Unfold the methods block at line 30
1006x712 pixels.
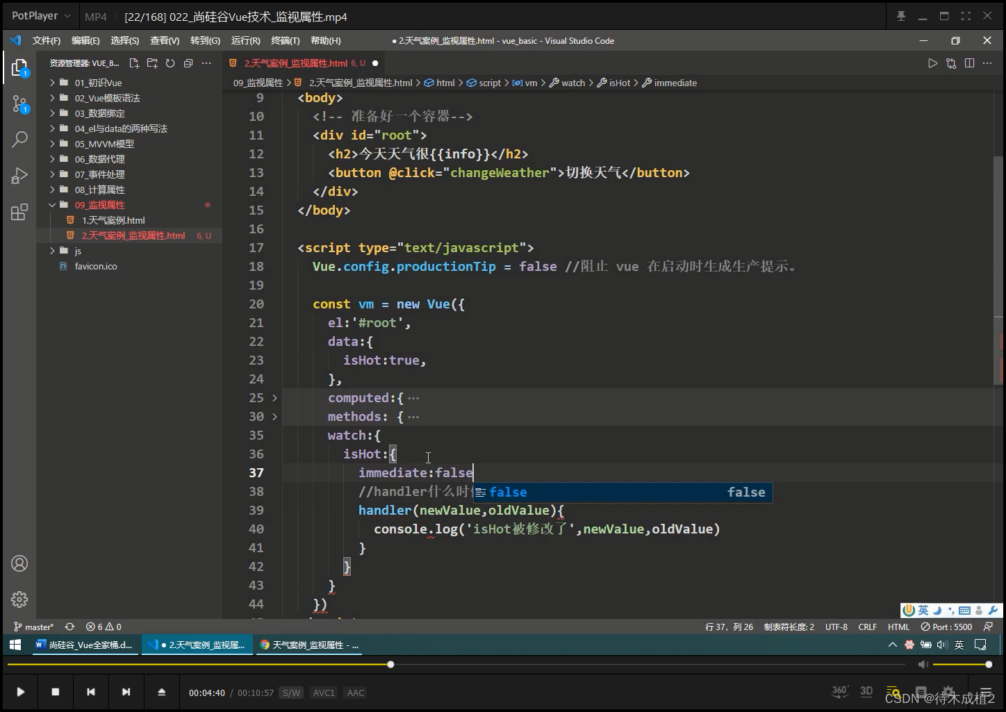tap(274, 417)
